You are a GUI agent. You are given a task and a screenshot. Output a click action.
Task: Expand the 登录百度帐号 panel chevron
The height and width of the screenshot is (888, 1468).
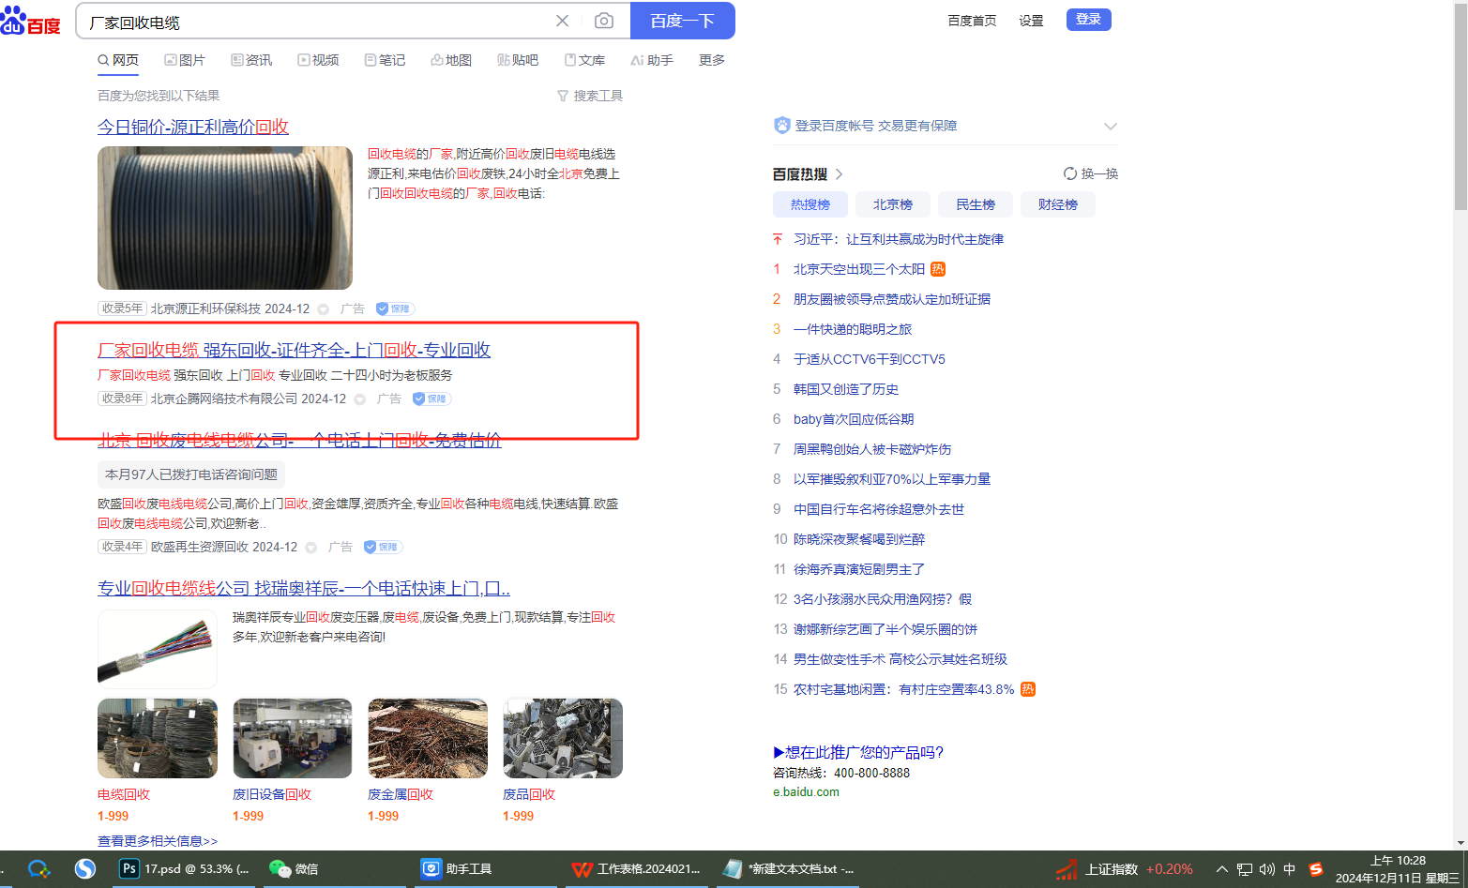click(x=1111, y=127)
